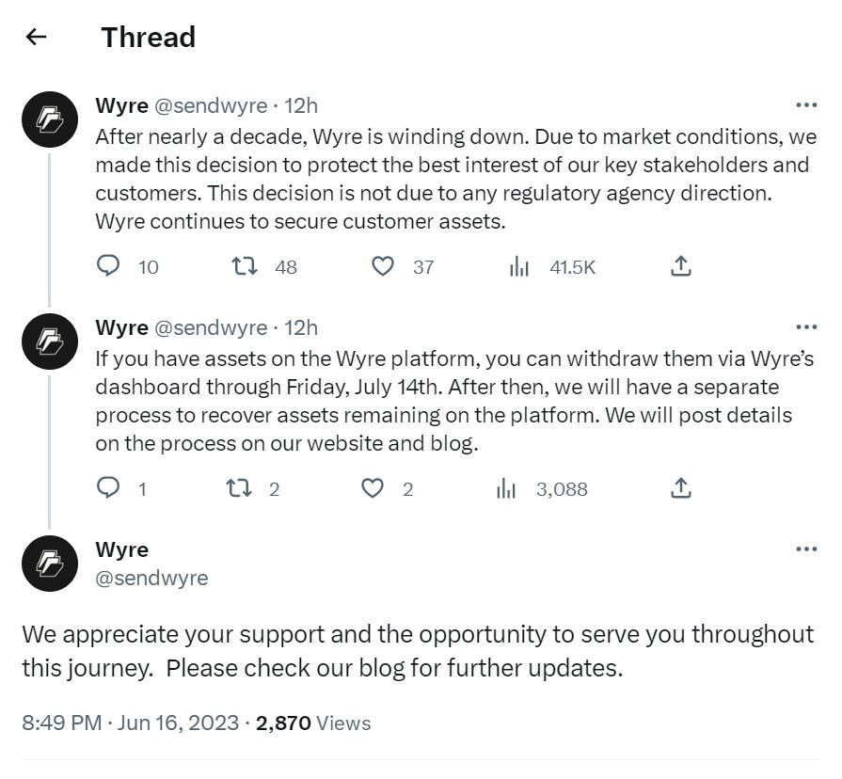This screenshot has width=842, height=779.
Task: Like the first Wyre tweet
Action: point(382,267)
